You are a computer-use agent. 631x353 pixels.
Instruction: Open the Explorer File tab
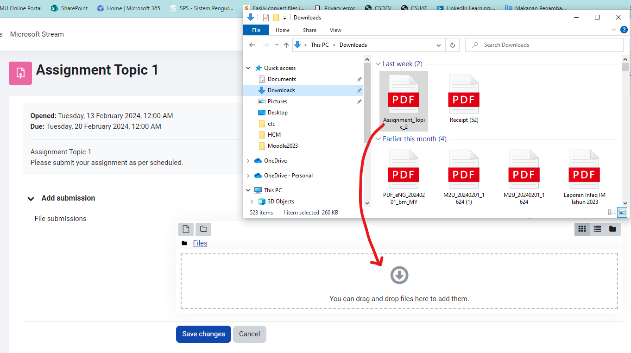256,30
